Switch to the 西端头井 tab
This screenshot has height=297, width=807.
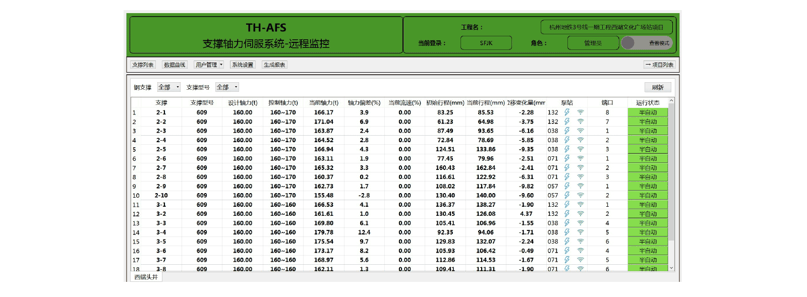[x=146, y=277]
